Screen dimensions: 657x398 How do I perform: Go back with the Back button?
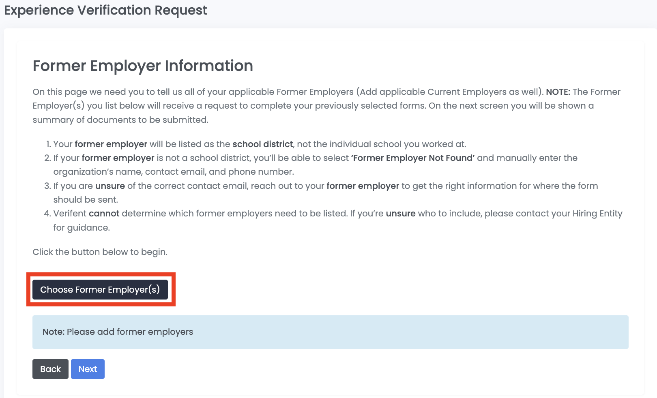(50, 369)
